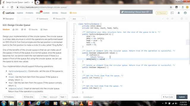Switch to the Solution tab

(26, 19)
